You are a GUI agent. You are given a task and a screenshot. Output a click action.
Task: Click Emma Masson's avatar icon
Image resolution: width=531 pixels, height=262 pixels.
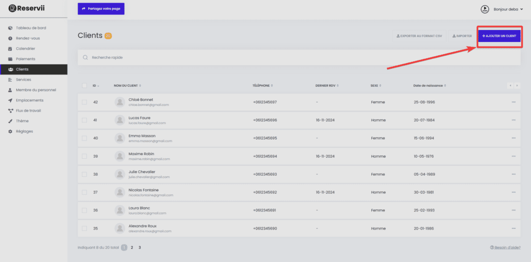point(120,138)
